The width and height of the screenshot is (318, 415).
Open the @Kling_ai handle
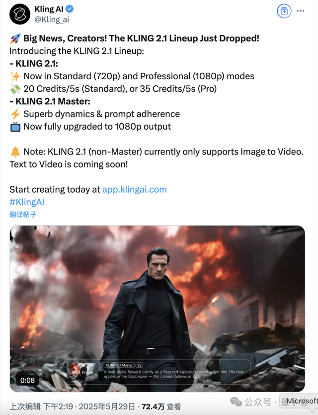pos(52,19)
